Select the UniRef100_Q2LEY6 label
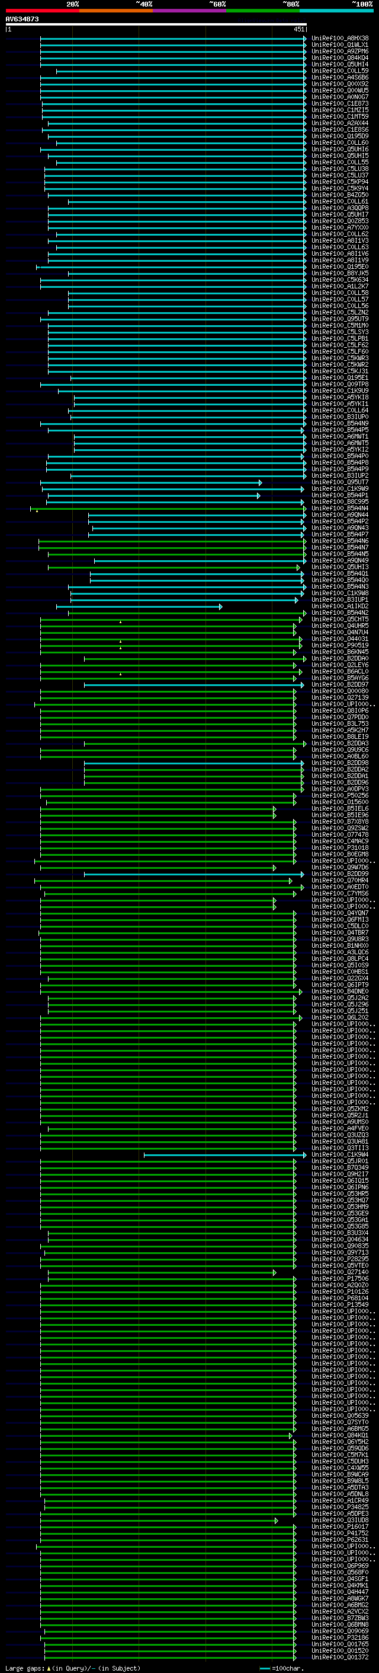Viewport: 379px width, 1673px height. (x=339, y=666)
